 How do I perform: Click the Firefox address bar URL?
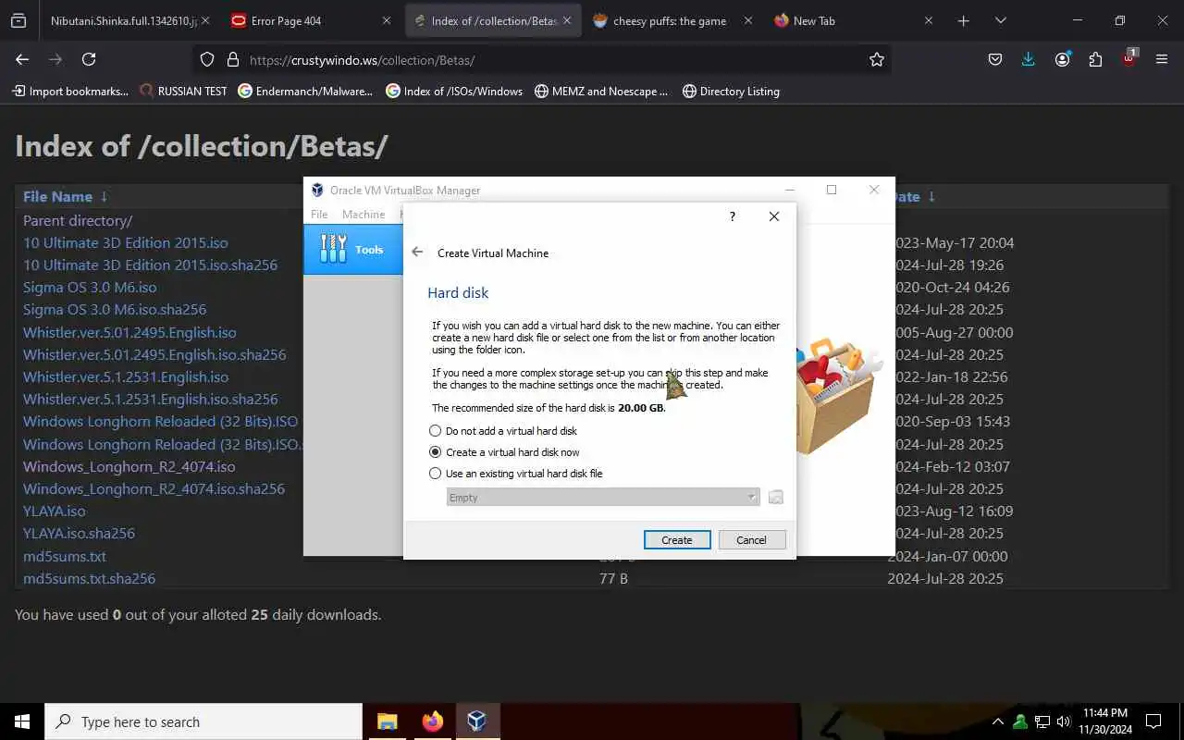tap(362, 59)
